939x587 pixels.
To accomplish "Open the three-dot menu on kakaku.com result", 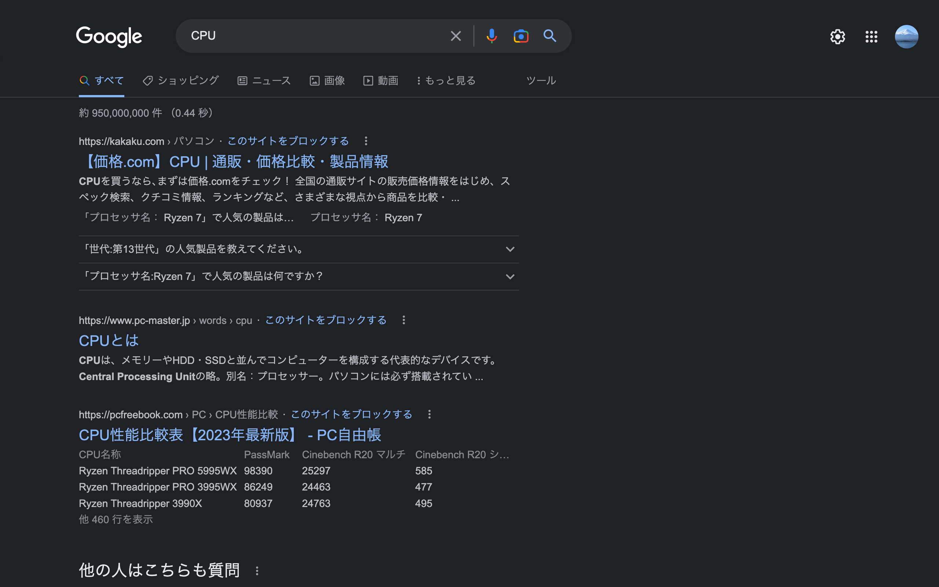I will click(x=366, y=141).
